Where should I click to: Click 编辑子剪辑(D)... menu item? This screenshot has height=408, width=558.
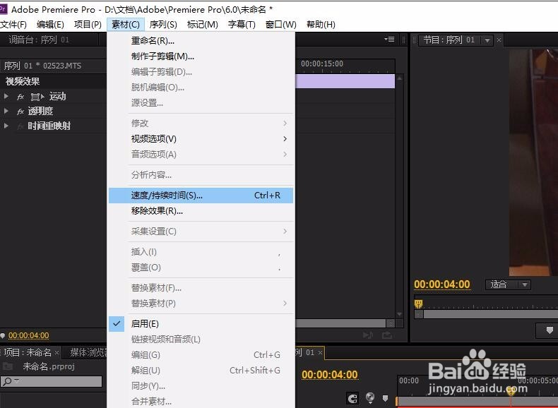click(x=201, y=72)
